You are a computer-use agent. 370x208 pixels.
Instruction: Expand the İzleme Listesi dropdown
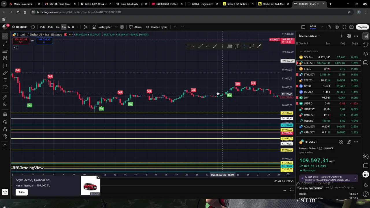click(x=310, y=36)
